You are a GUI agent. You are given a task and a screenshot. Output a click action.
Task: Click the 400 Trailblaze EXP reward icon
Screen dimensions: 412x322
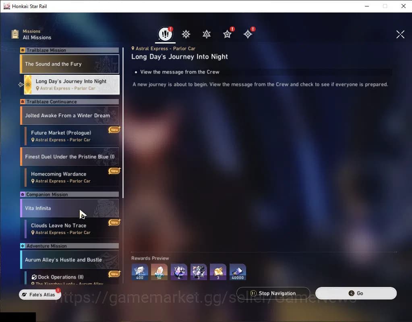coord(140,272)
